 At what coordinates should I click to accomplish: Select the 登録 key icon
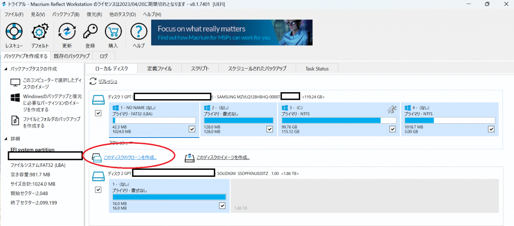90,32
